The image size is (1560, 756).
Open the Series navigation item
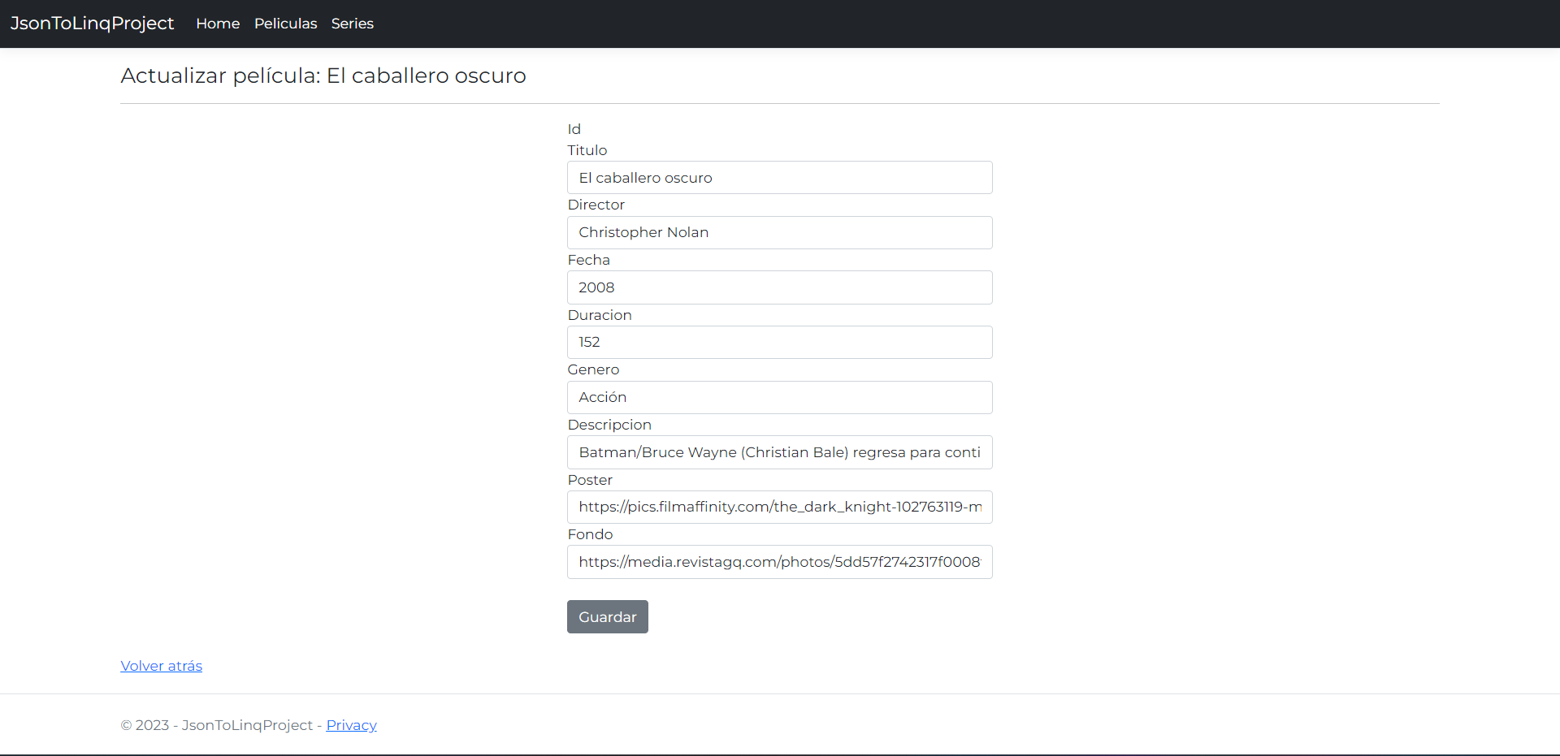(x=352, y=24)
